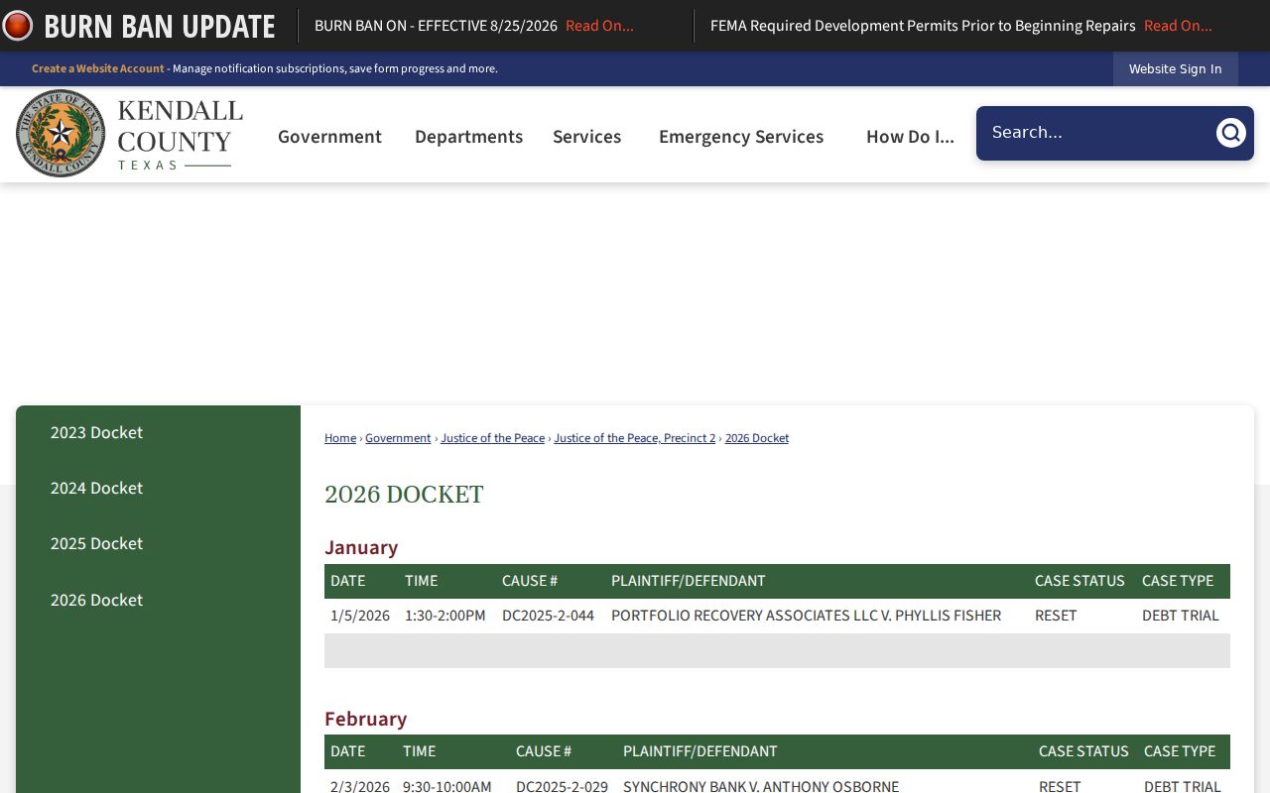
Task: Select the 1/5/2026 date cell
Action: tap(360, 616)
